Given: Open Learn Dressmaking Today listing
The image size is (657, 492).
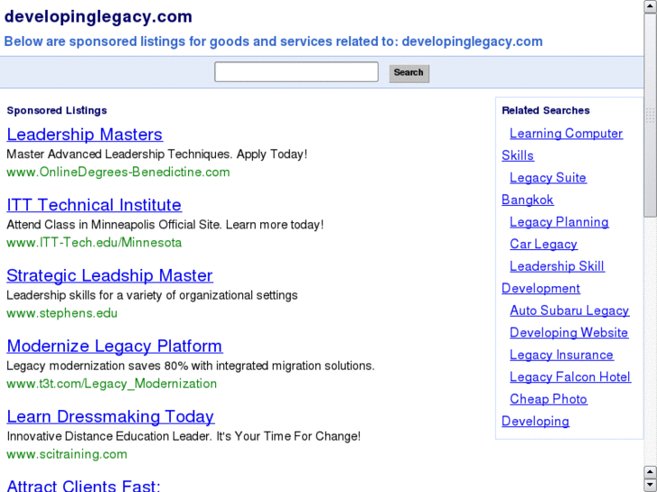Looking at the screenshot, I should point(110,416).
